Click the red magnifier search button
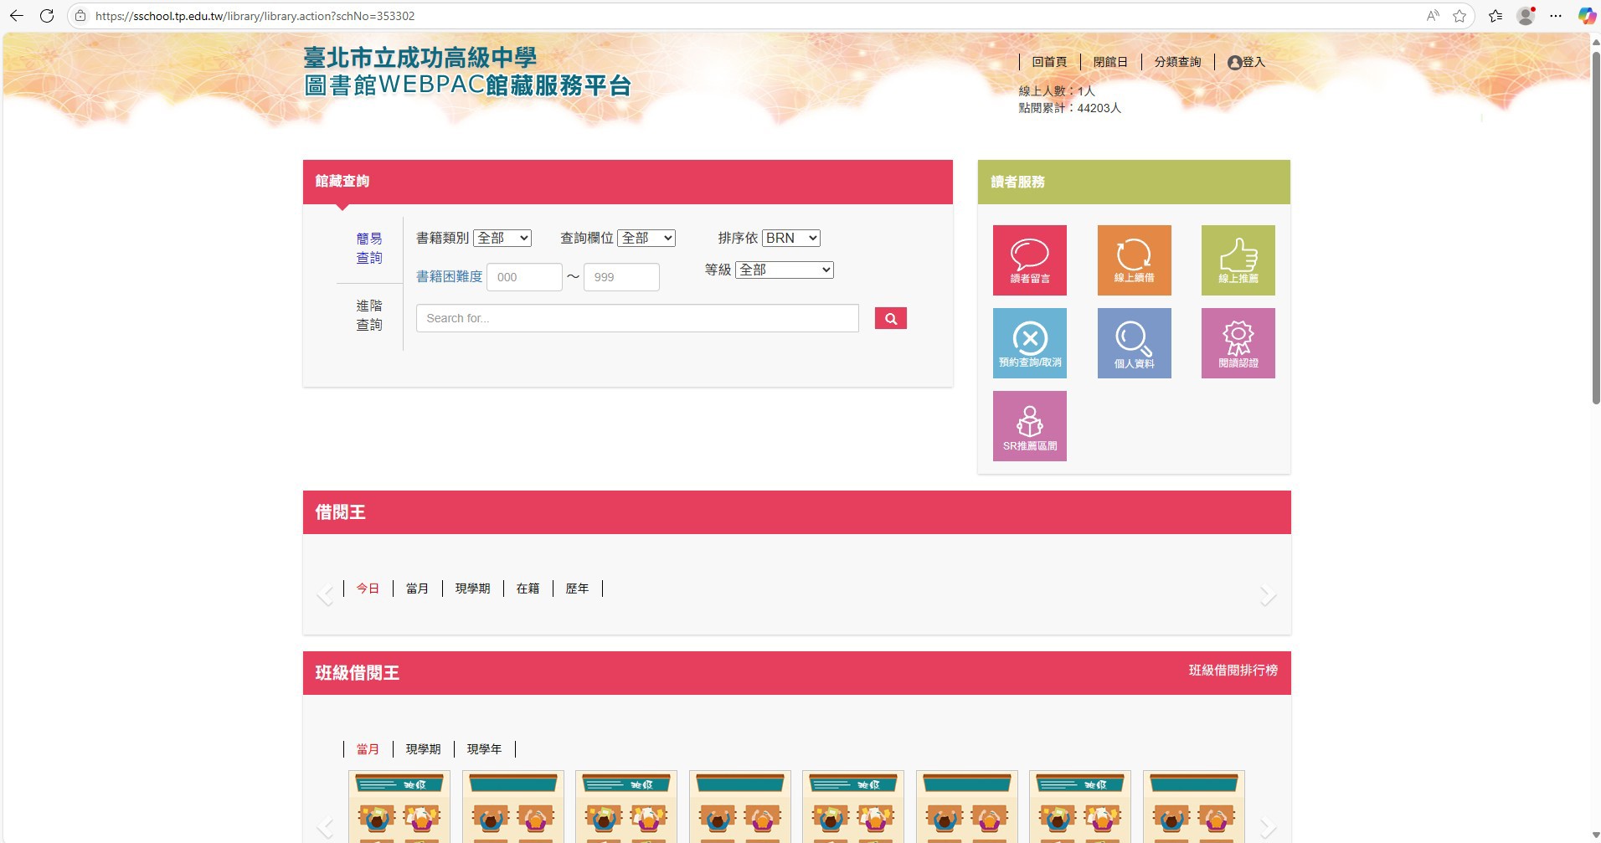The width and height of the screenshot is (1601, 843). (x=890, y=318)
